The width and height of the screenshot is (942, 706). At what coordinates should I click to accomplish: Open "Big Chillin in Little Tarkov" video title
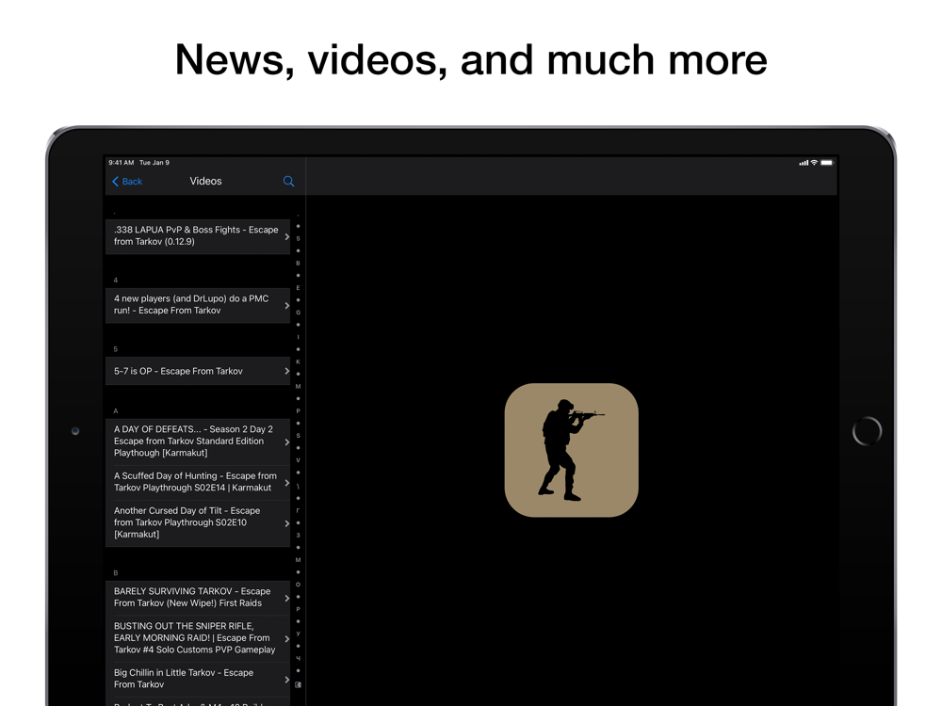(x=184, y=679)
